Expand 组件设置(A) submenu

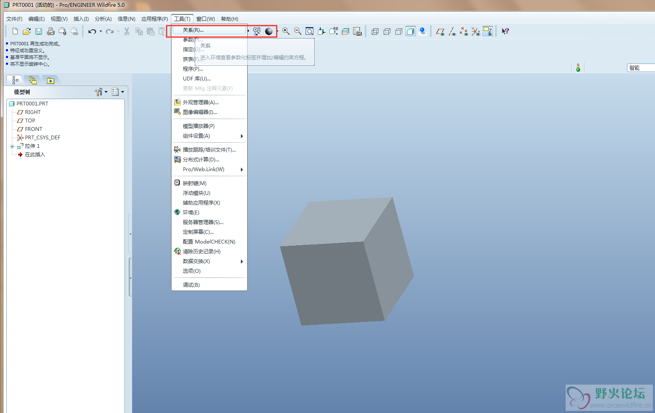coord(209,136)
